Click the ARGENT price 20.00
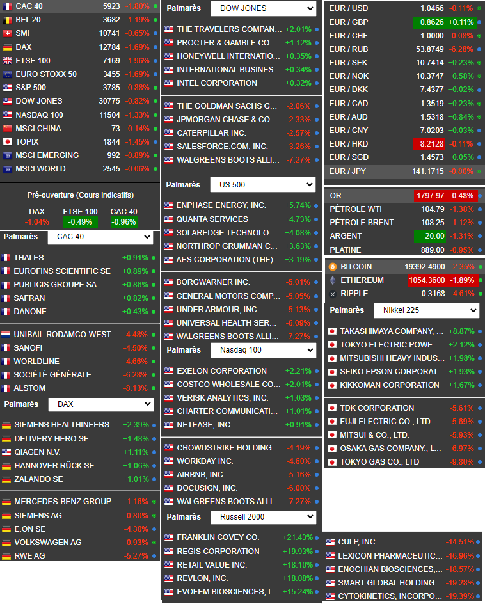The height and width of the screenshot is (604, 485). tap(430, 236)
